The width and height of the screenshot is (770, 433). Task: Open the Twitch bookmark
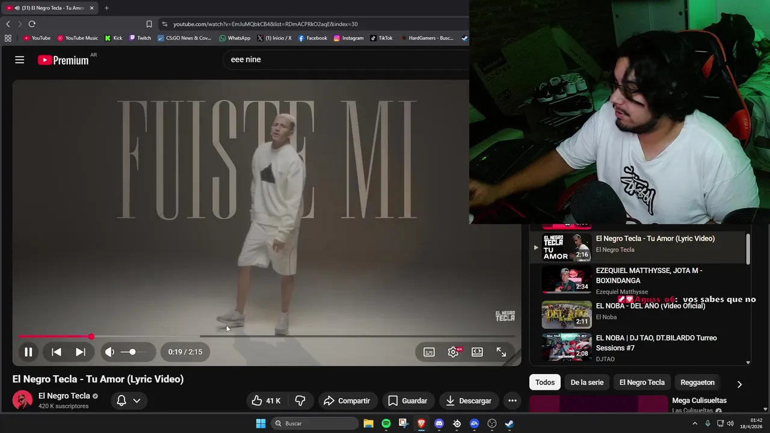click(140, 38)
